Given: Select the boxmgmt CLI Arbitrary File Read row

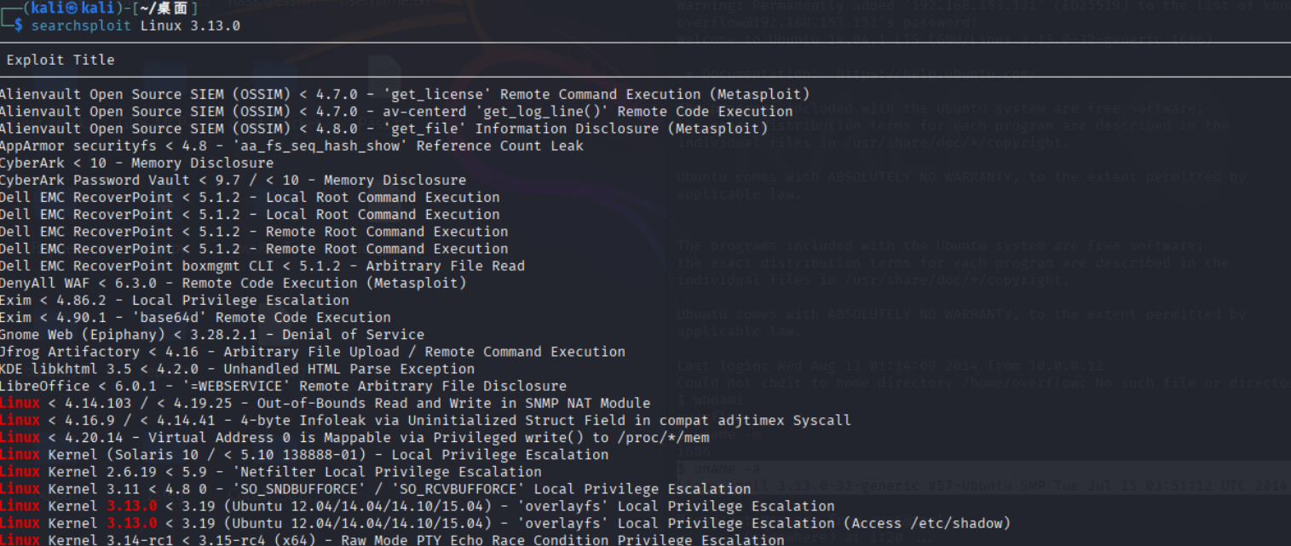Looking at the screenshot, I should point(262,266).
